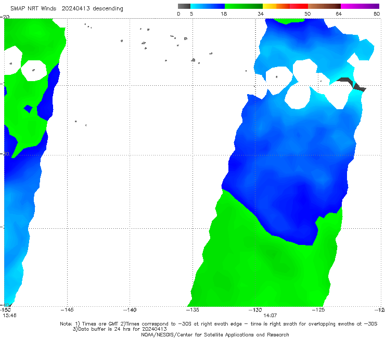Pick the blue 5-18 segment of color bar
385x338 pixels.
tap(208, 6)
